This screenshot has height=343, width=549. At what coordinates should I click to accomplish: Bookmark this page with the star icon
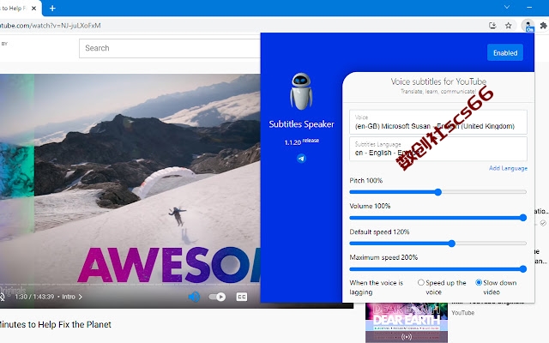tap(509, 25)
